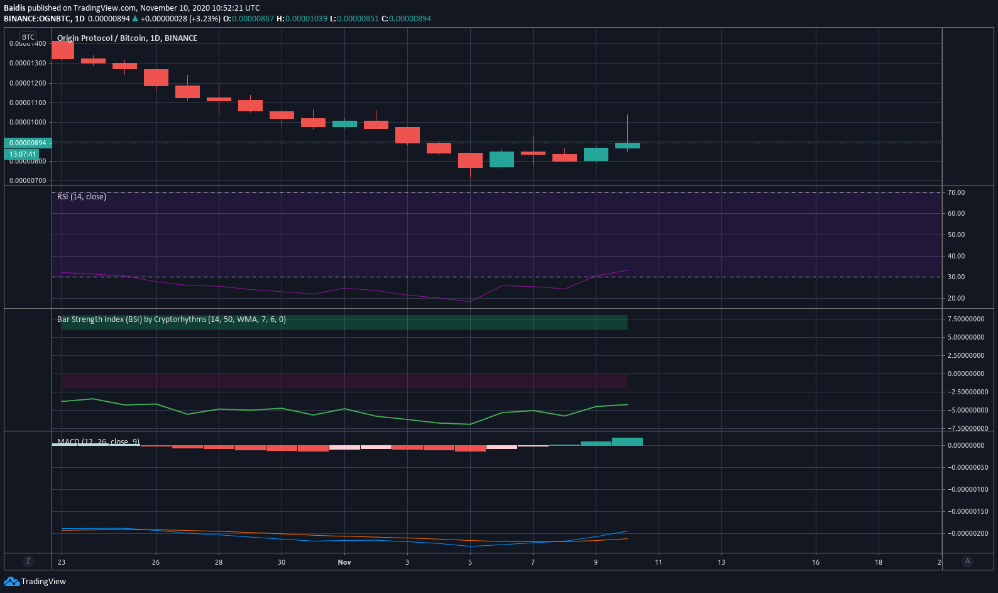Click date axis label 23
This screenshot has width=998, height=593.
pos(62,562)
